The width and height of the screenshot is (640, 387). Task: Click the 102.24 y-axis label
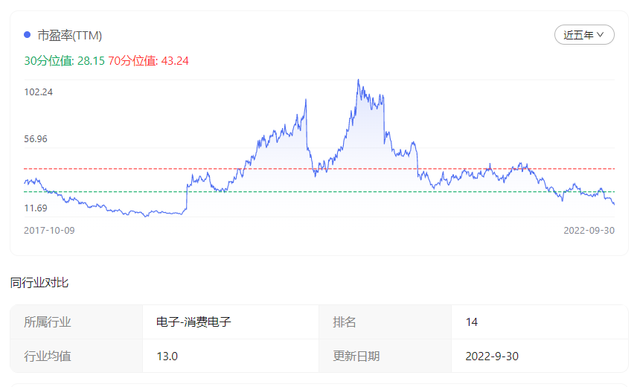39,92
